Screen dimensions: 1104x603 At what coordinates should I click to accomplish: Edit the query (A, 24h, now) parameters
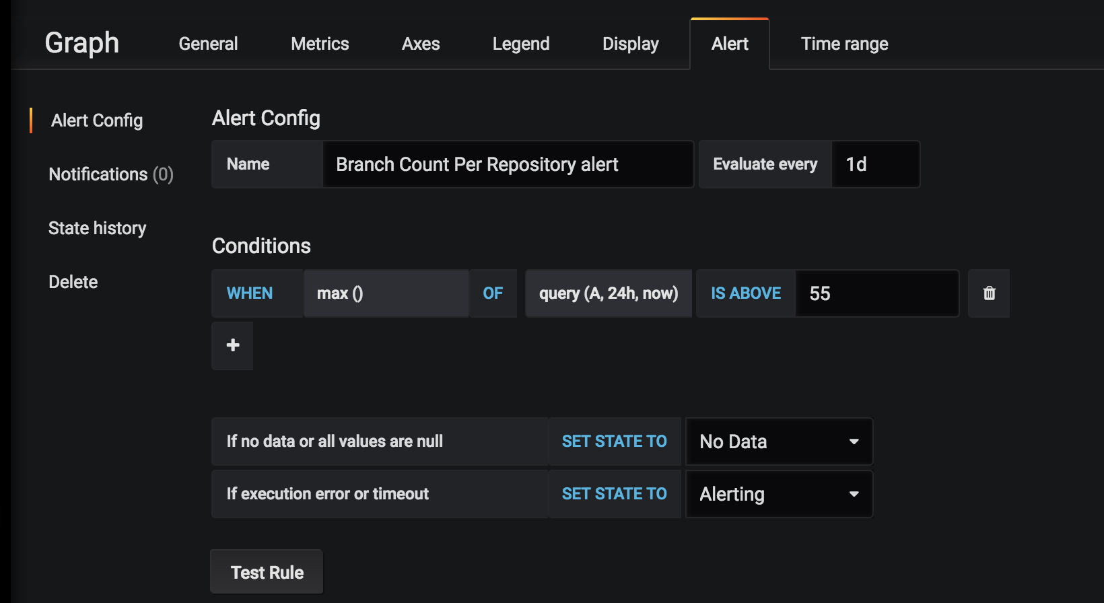point(609,293)
